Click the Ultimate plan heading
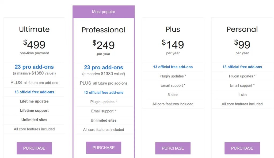This screenshot has height=158, width=274. pyautogui.click(x=34, y=29)
